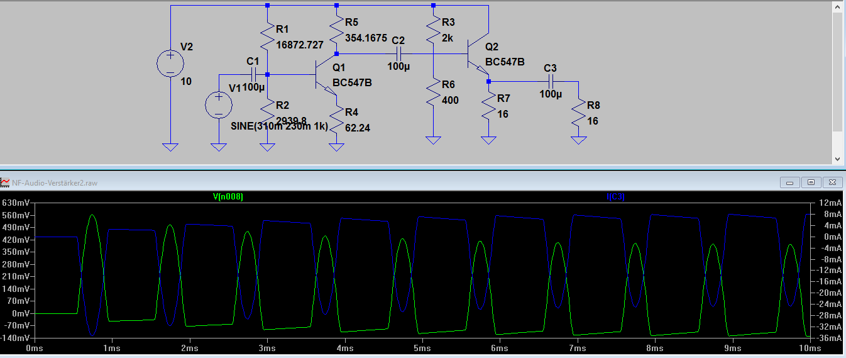Click the C3 output capacitor symbol
This screenshot has height=358, width=846.
point(551,82)
